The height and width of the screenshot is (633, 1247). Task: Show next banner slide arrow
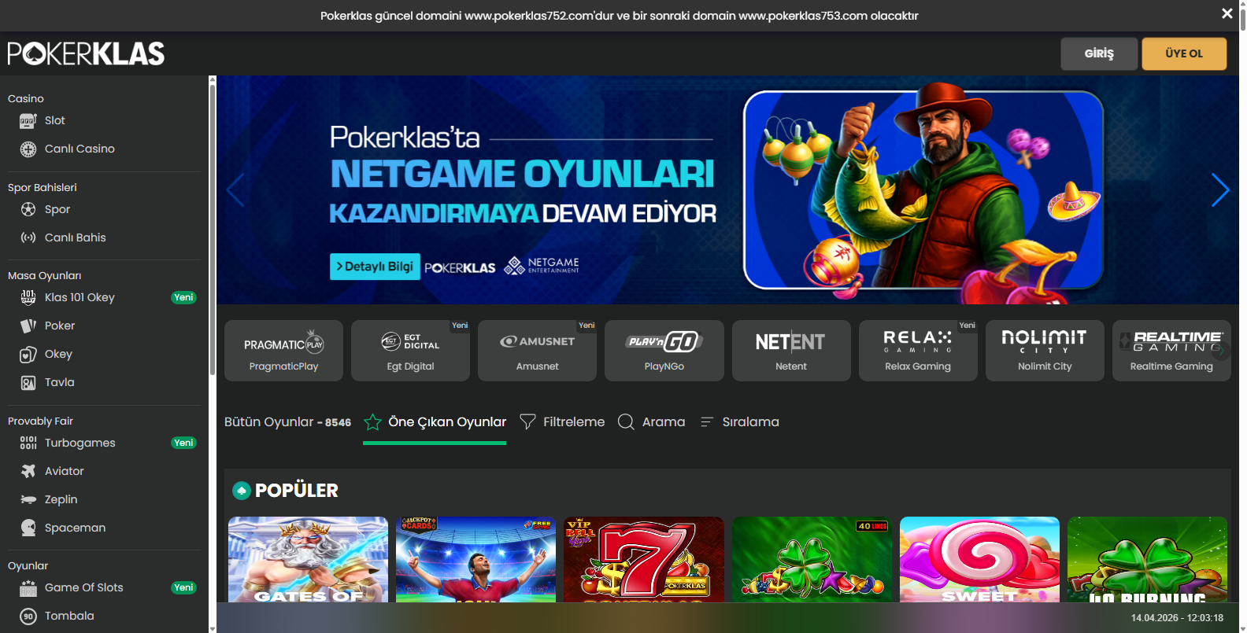point(1220,190)
